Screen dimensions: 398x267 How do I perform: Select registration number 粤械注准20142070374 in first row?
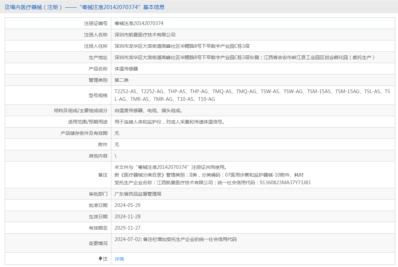pyautogui.click(x=139, y=23)
